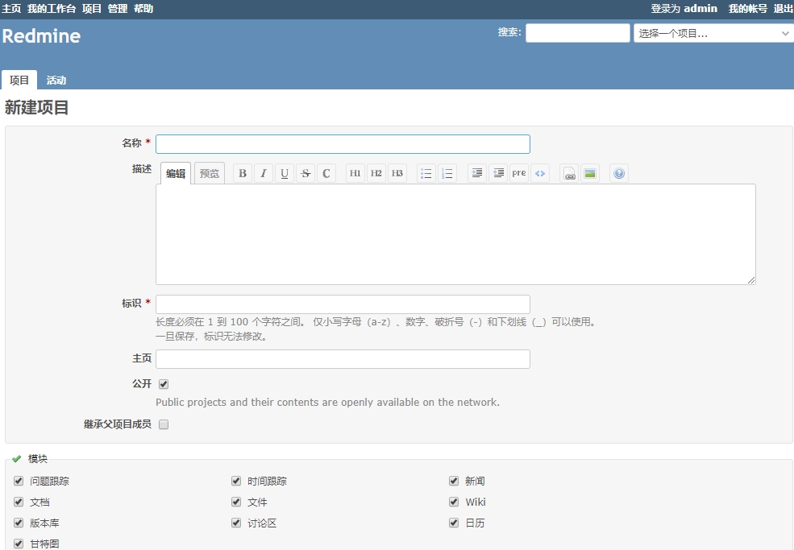Click the 退出 logout link
This screenshot has height=550, width=794.
point(783,9)
